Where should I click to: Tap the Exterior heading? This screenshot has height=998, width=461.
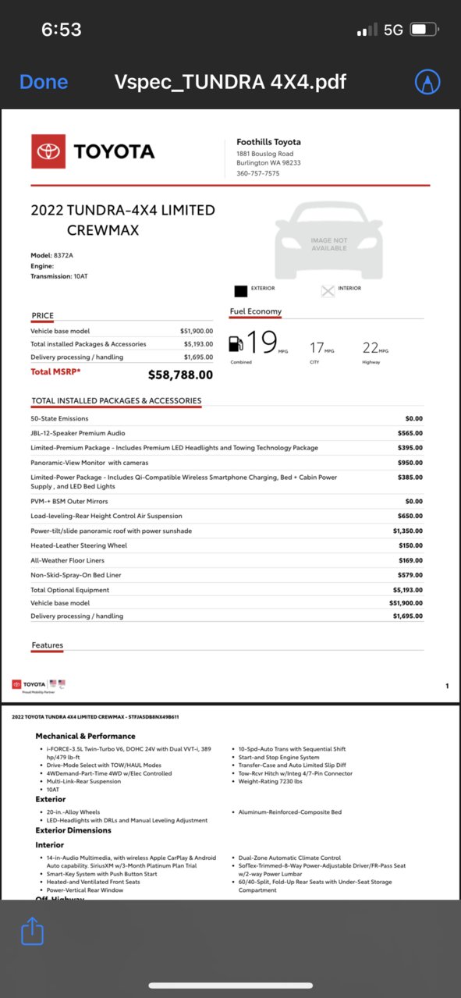tap(51, 799)
